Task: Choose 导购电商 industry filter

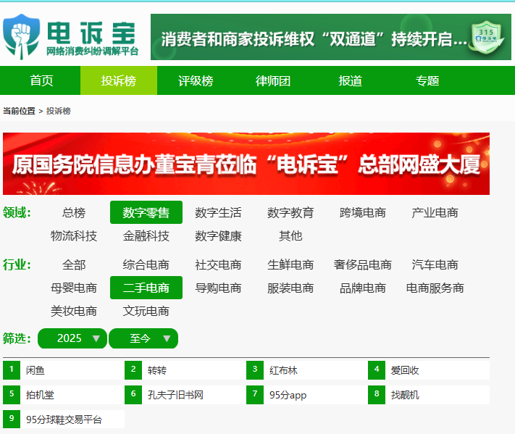Action: (x=218, y=288)
